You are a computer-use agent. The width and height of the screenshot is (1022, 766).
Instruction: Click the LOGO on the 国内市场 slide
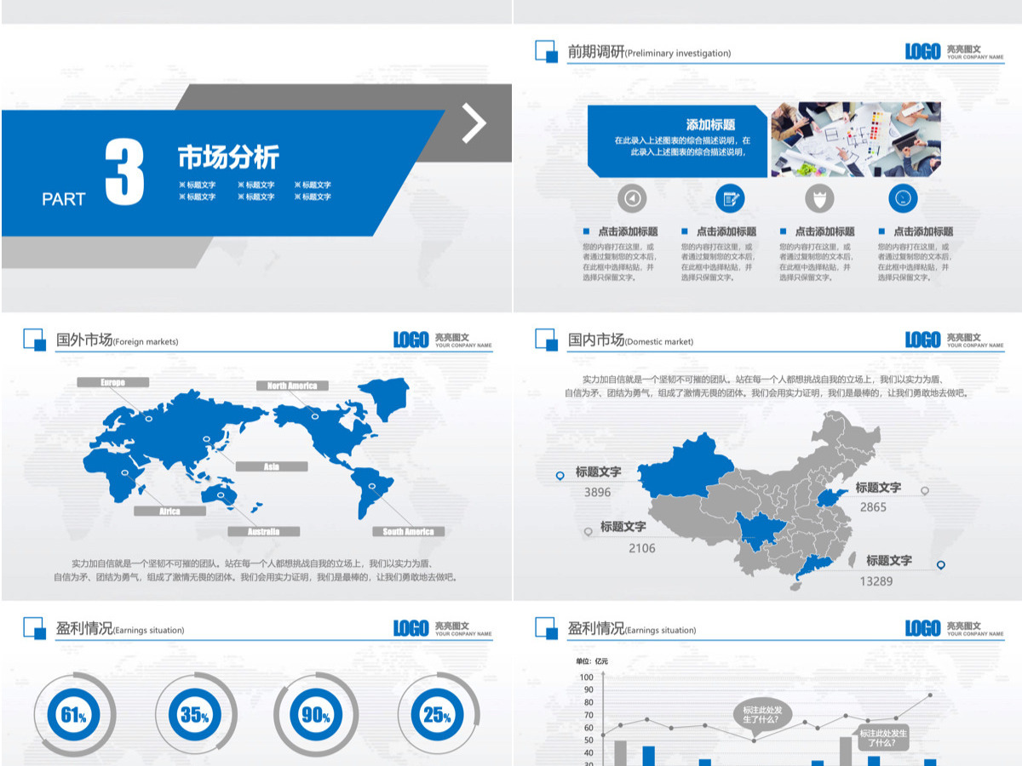pyautogui.click(x=923, y=340)
